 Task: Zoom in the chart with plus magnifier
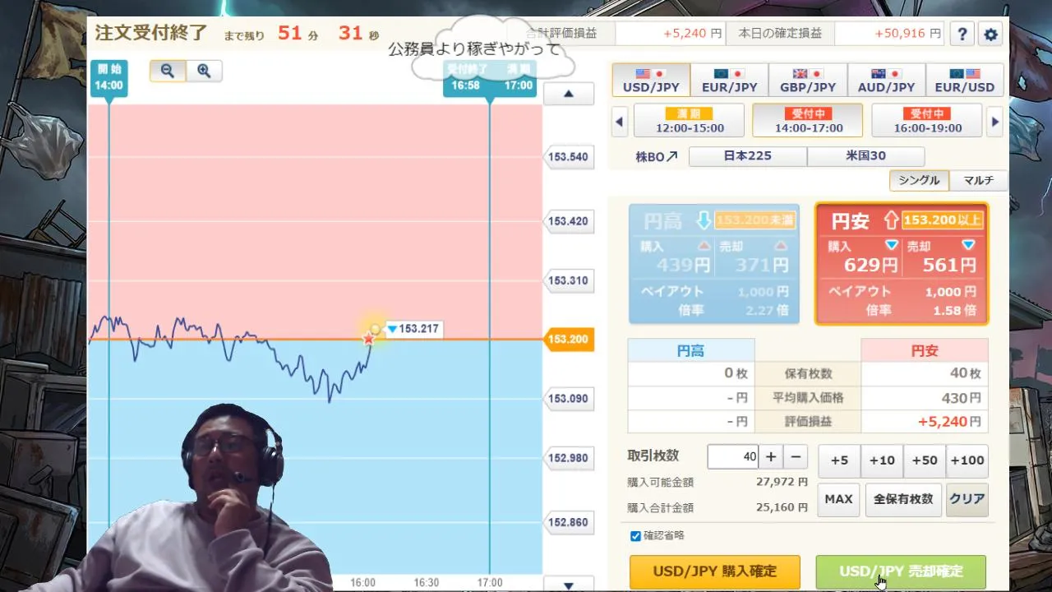coord(204,71)
